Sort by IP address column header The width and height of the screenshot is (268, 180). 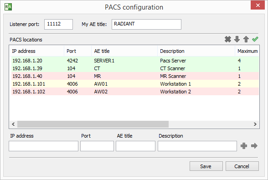click(x=37, y=51)
